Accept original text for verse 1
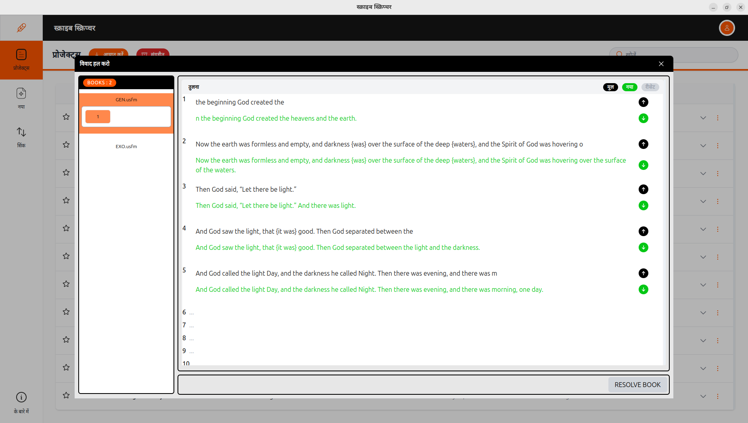This screenshot has height=423, width=748. 643,102
